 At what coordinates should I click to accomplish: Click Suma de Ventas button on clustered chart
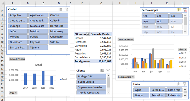[126, 39]
